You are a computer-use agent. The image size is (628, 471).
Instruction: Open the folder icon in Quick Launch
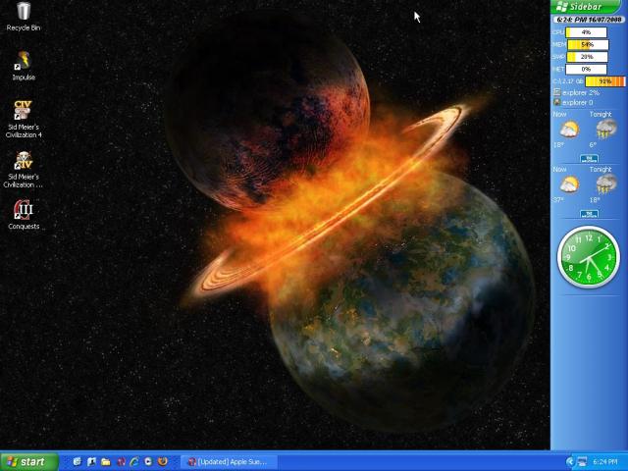click(x=106, y=462)
